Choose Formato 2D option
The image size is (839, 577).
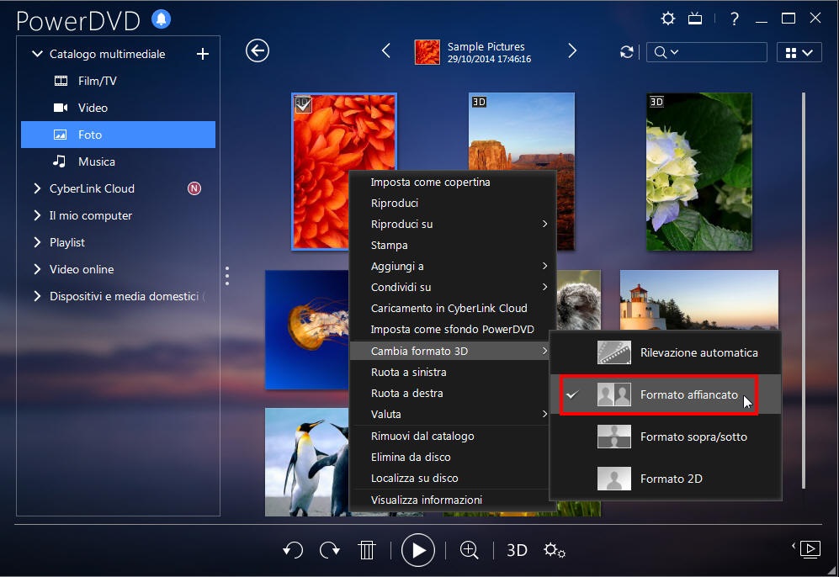[666, 479]
